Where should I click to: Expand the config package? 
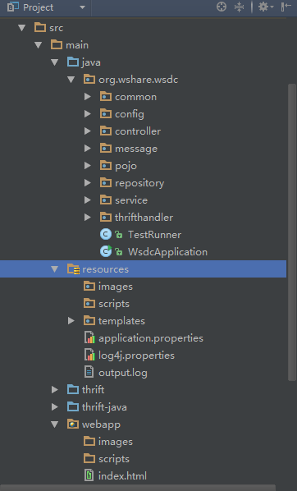[x=88, y=114]
